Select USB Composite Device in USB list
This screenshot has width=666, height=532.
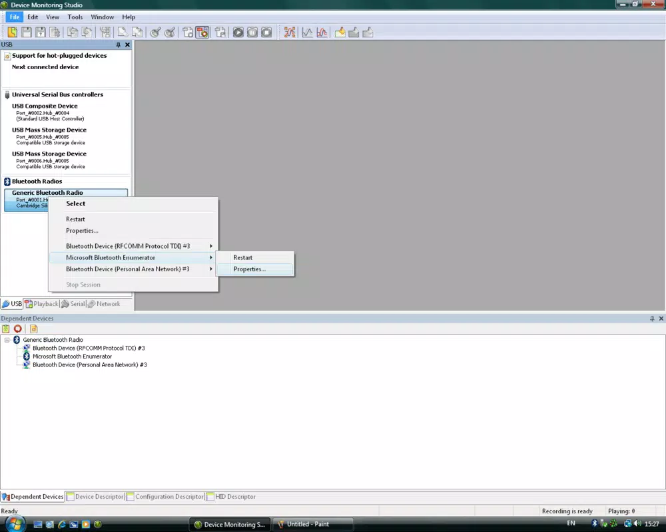[x=66, y=112]
